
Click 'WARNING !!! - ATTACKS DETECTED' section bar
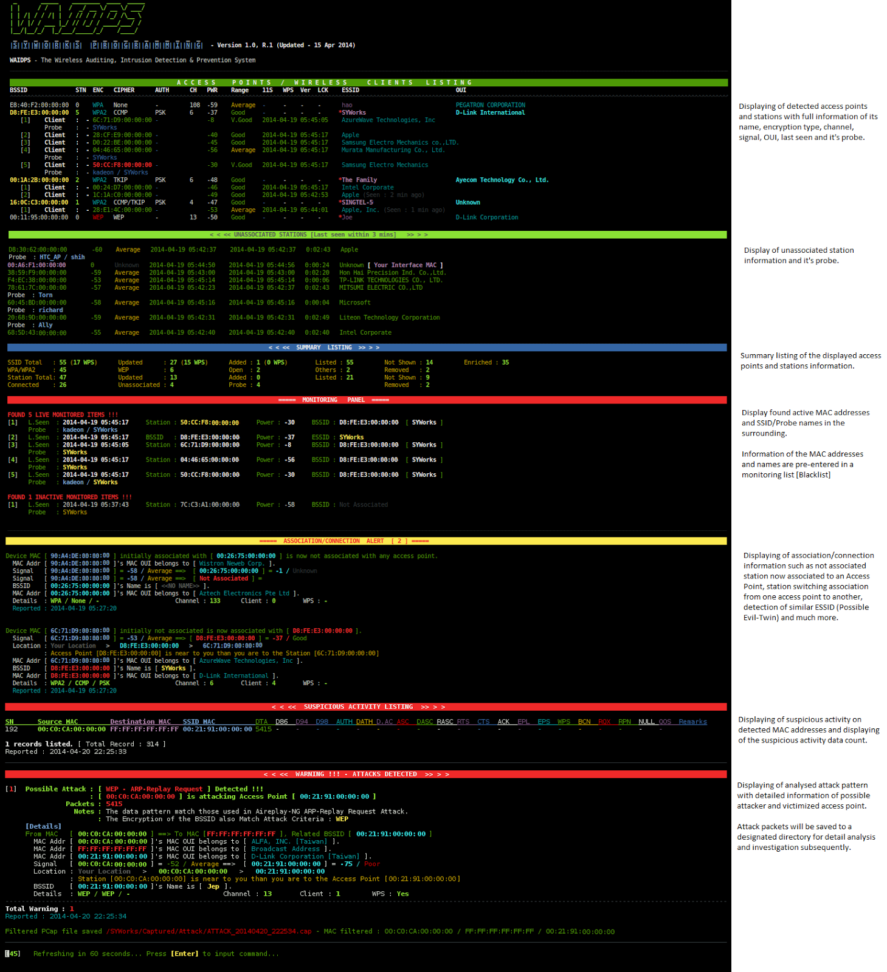366,774
